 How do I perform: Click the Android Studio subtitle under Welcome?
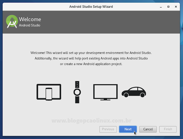tap(29, 25)
